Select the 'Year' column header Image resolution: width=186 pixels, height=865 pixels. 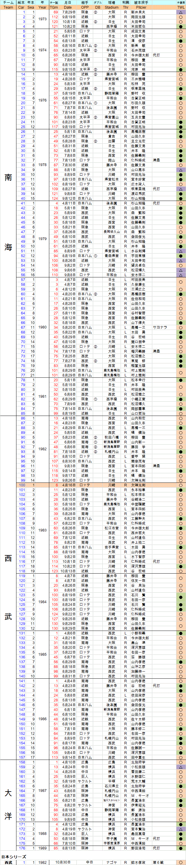pyautogui.click(x=42, y=7)
